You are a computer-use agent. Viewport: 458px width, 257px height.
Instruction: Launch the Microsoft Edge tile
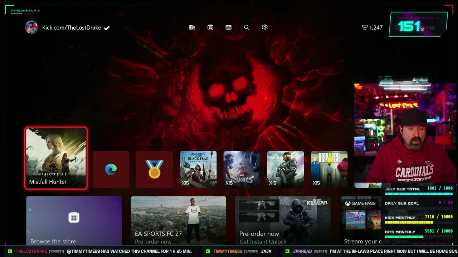111,169
